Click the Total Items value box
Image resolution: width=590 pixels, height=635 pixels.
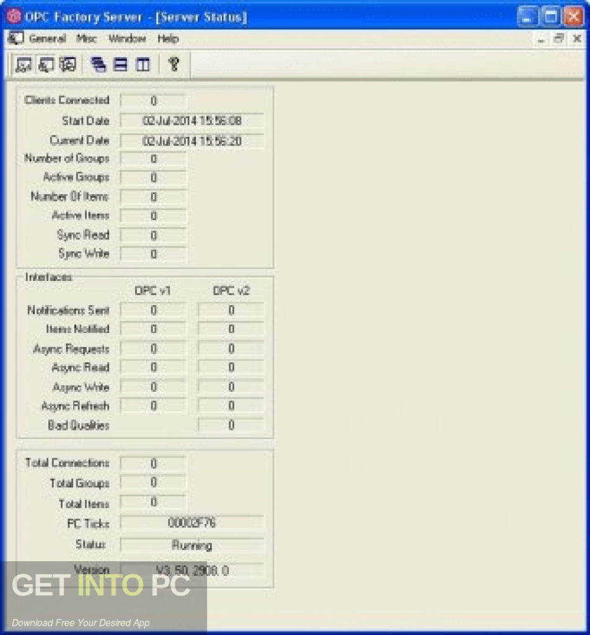[153, 502]
